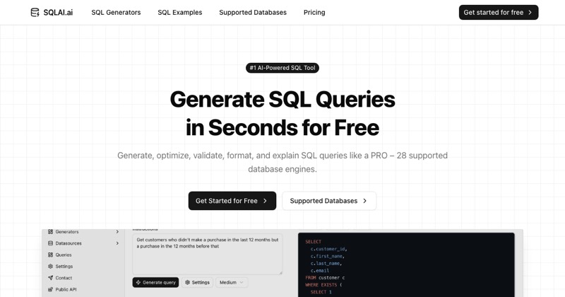Click the lightning icon on Generate query
Image resolution: width=565 pixels, height=297 pixels.
[138, 283]
